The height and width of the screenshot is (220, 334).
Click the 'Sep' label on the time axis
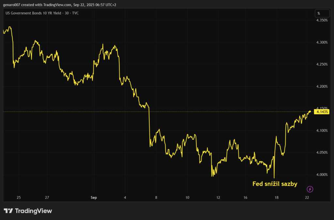[x=94, y=198]
